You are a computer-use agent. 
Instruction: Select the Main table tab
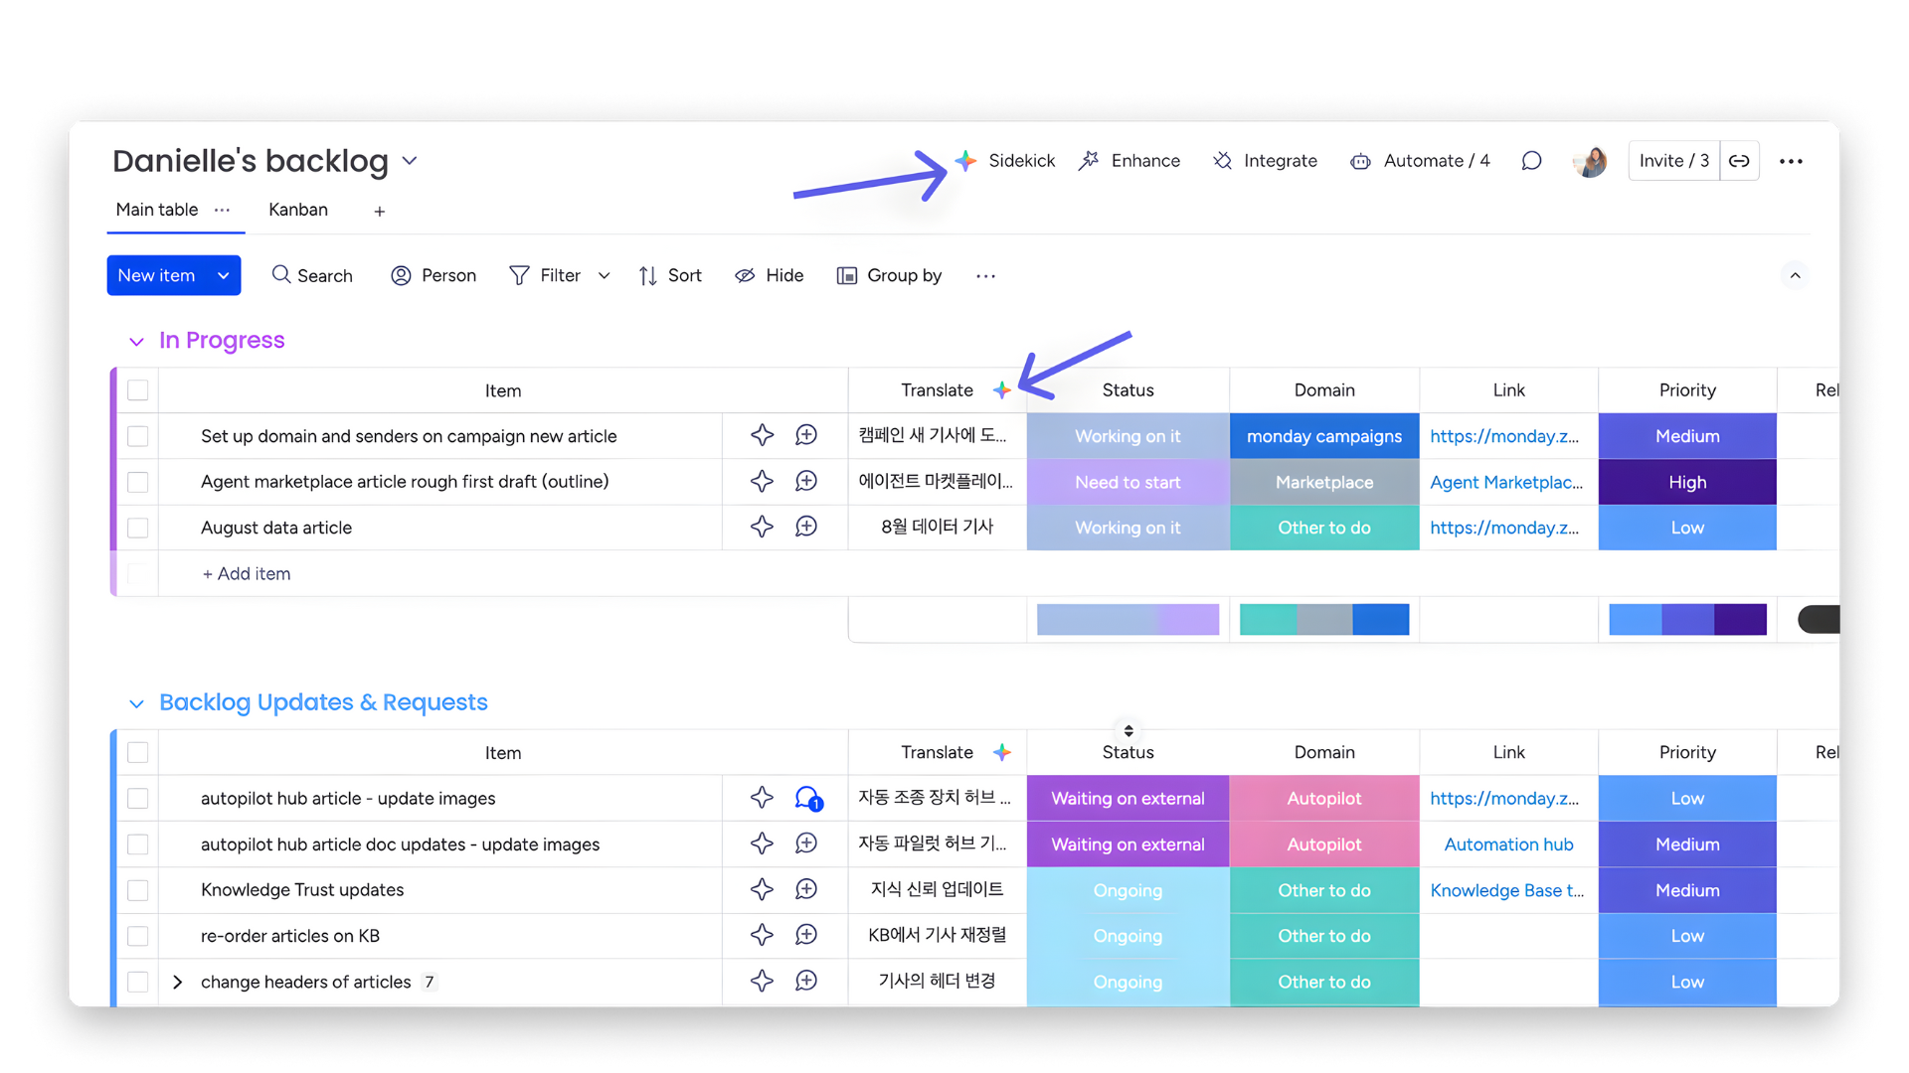click(156, 210)
